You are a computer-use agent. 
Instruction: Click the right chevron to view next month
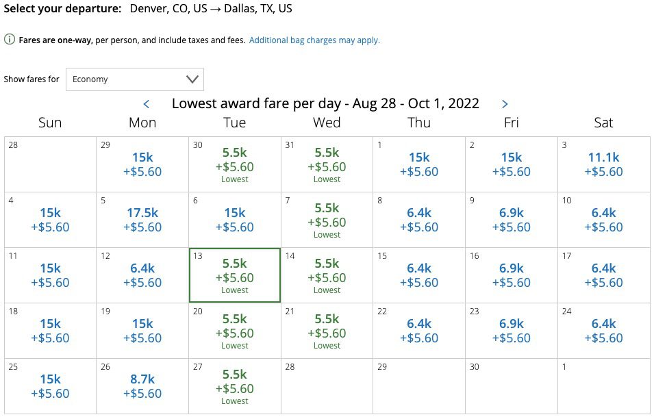(x=505, y=103)
